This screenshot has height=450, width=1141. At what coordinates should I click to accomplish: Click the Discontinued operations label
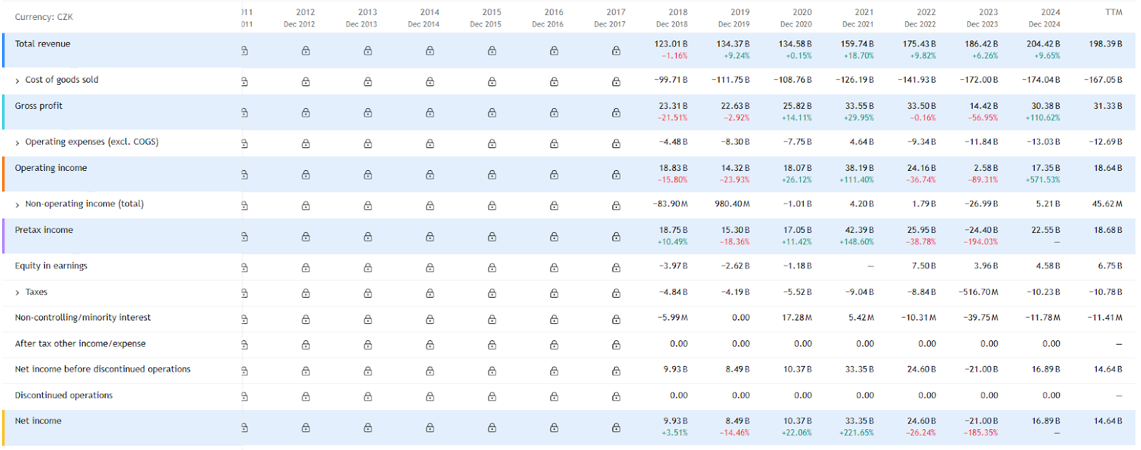coord(63,395)
